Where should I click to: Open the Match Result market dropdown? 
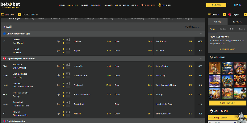[x=194, y=27]
